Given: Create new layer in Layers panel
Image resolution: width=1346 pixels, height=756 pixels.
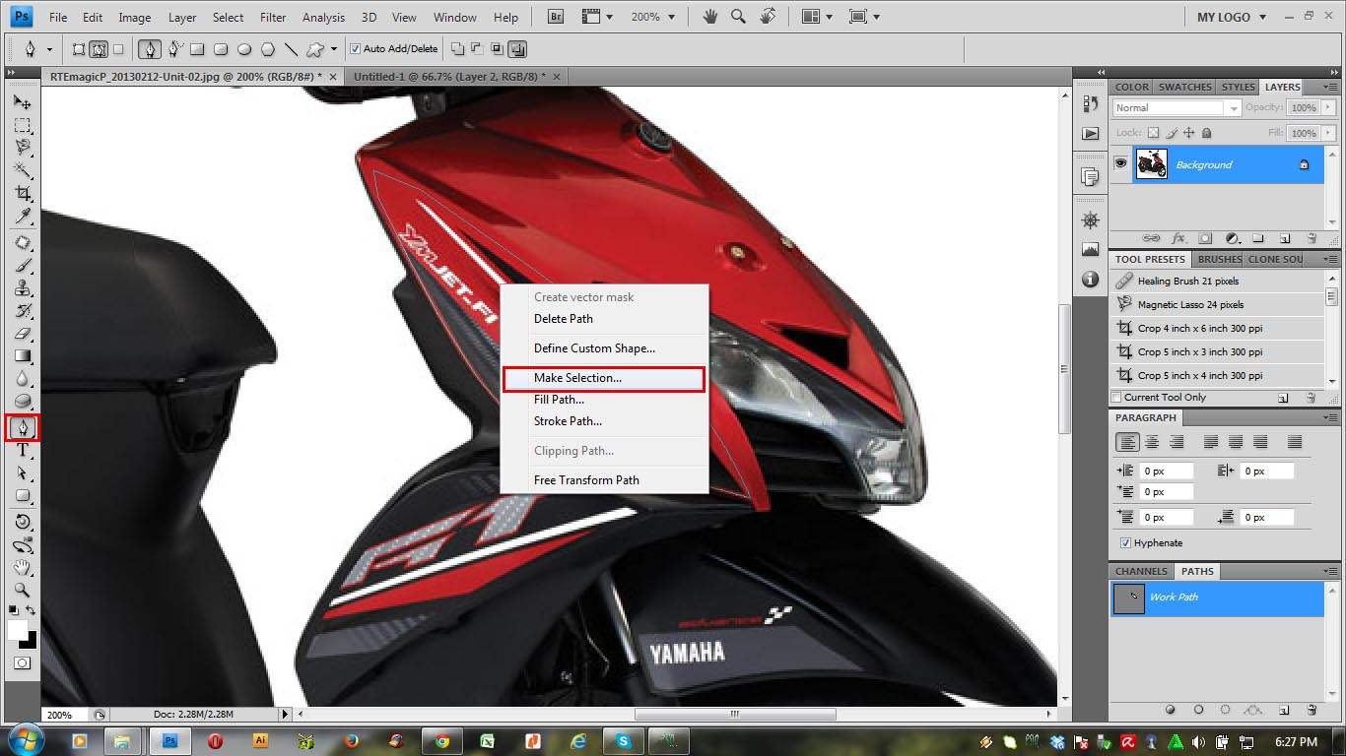Looking at the screenshot, I should click(1285, 238).
